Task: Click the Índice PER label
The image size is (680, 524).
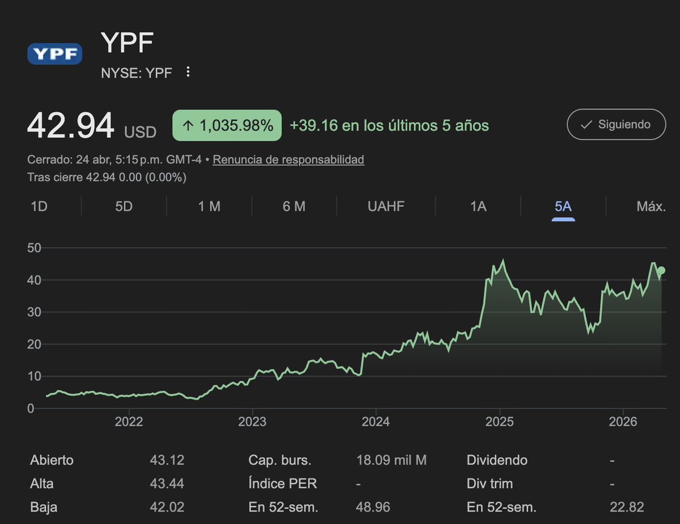Action: (x=283, y=484)
